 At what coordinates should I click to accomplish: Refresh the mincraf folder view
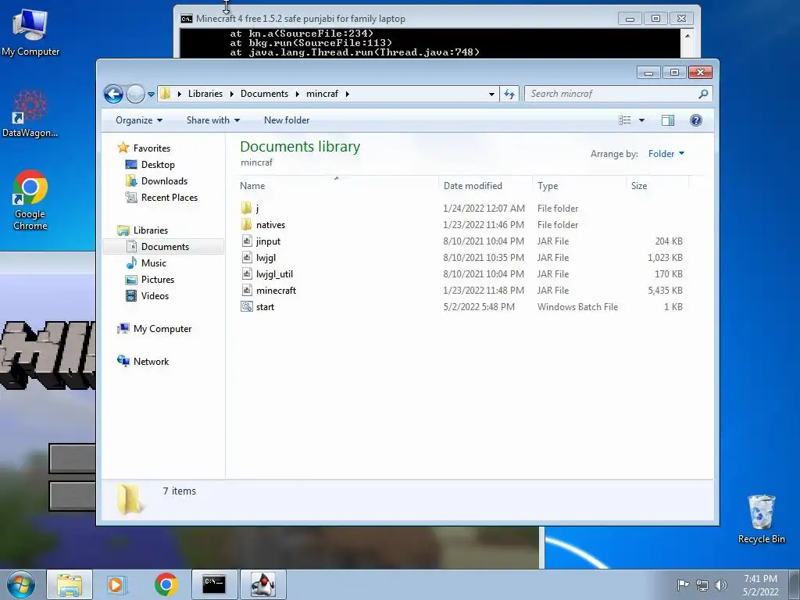click(x=509, y=94)
